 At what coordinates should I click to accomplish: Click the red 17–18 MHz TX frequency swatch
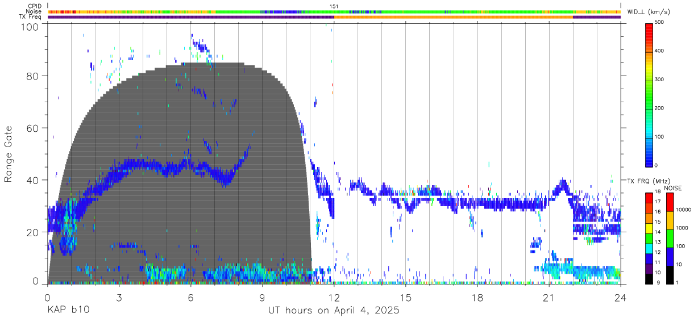(650, 196)
